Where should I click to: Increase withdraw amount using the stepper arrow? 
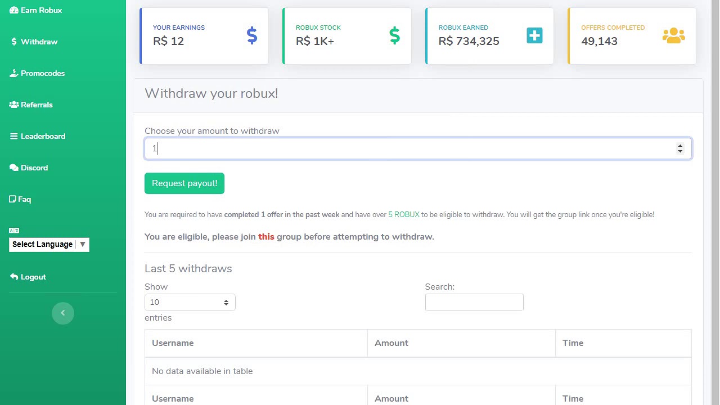(x=680, y=145)
